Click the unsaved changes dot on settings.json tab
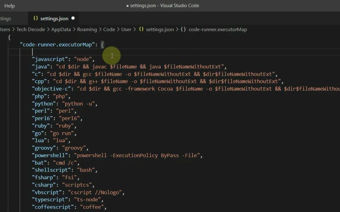 [x=73, y=18]
